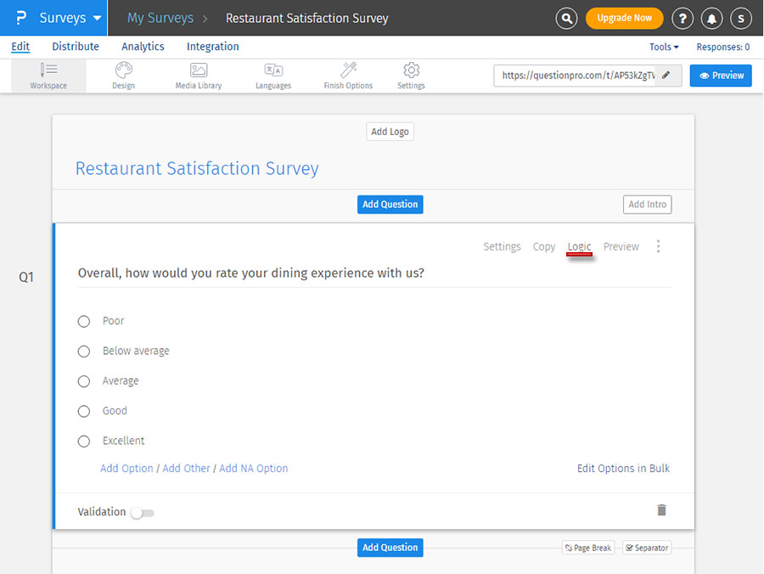Toggle Validation for question Q1
Image resolution: width=764 pixels, height=574 pixels.
tap(142, 513)
